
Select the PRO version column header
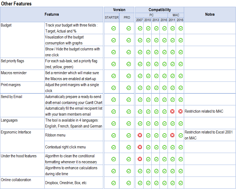coord(127,18)
